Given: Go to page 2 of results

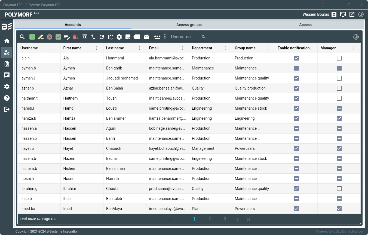Looking at the screenshot, I should pos(210,219).
